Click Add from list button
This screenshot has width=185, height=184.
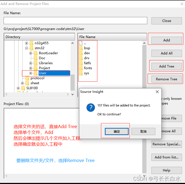click(166, 157)
